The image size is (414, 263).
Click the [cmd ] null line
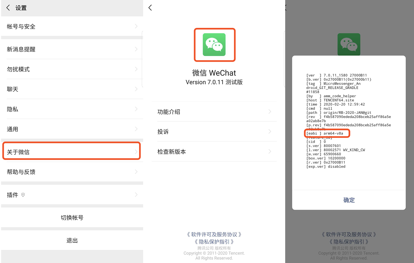click(319, 109)
